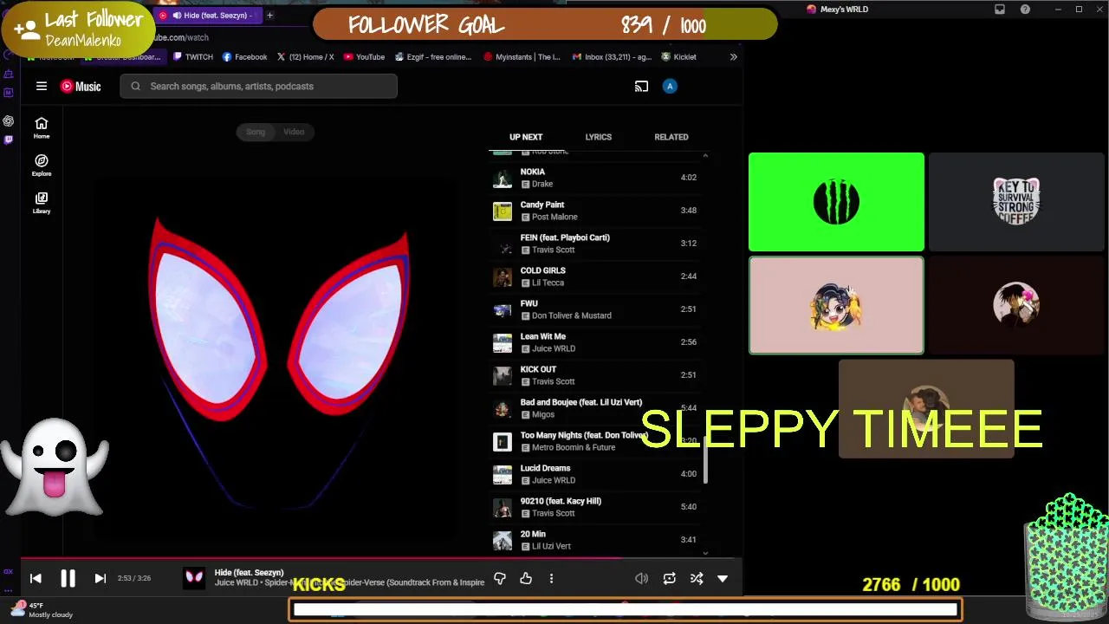This screenshot has height=624, width=1109.
Task: Play COLD GIRLS by Lil Tecca
Action: tap(598, 276)
